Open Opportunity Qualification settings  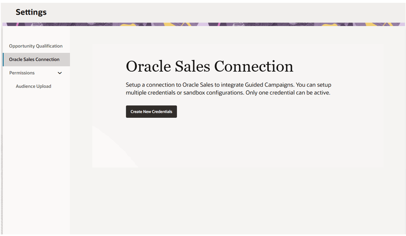coord(36,46)
